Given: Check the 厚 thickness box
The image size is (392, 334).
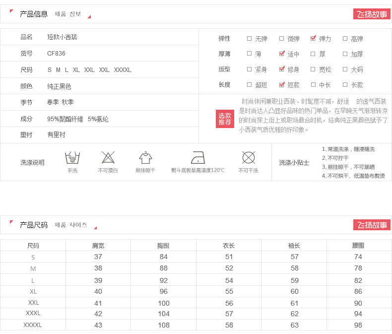Looking at the screenshot, I should coord(313,54).
